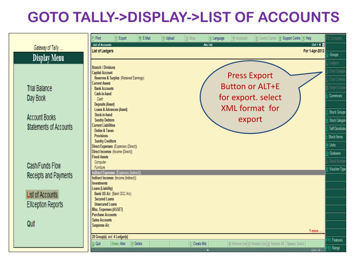Select the Furniture ledger entry
The height and width of the screenshot is (273, 364).
coord(100,167)
